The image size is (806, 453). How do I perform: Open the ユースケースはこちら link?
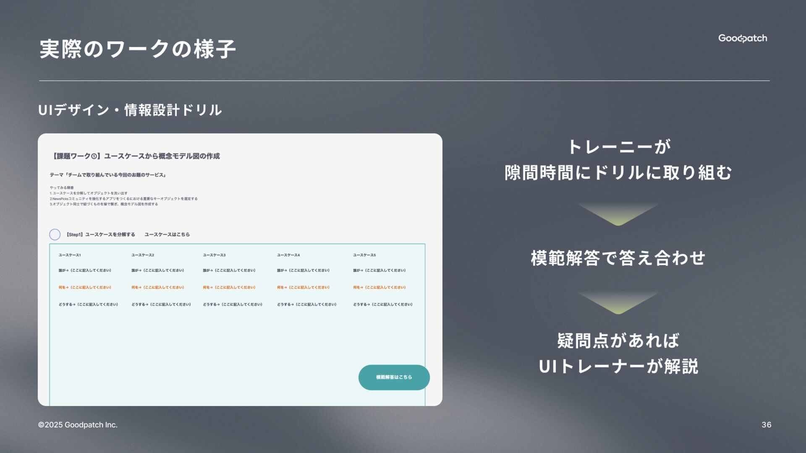tap(167, 234)
